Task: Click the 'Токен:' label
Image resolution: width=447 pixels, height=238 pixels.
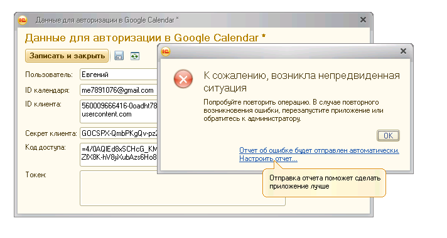Action: coord(36,175)
